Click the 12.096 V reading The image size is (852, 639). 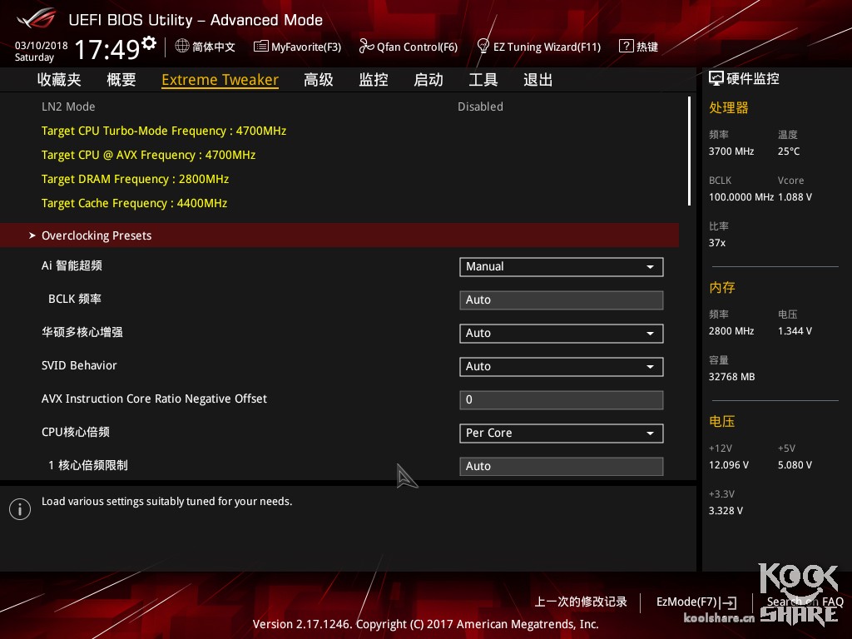pos(729,465)
